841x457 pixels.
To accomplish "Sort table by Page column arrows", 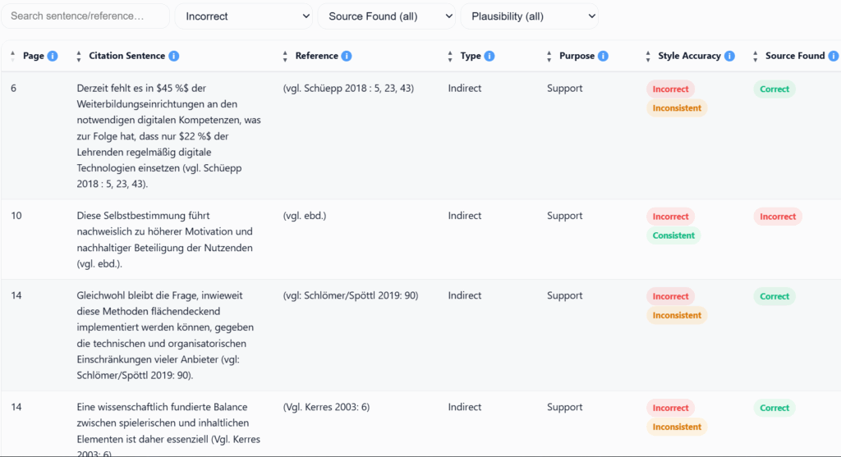I will 13,56.
